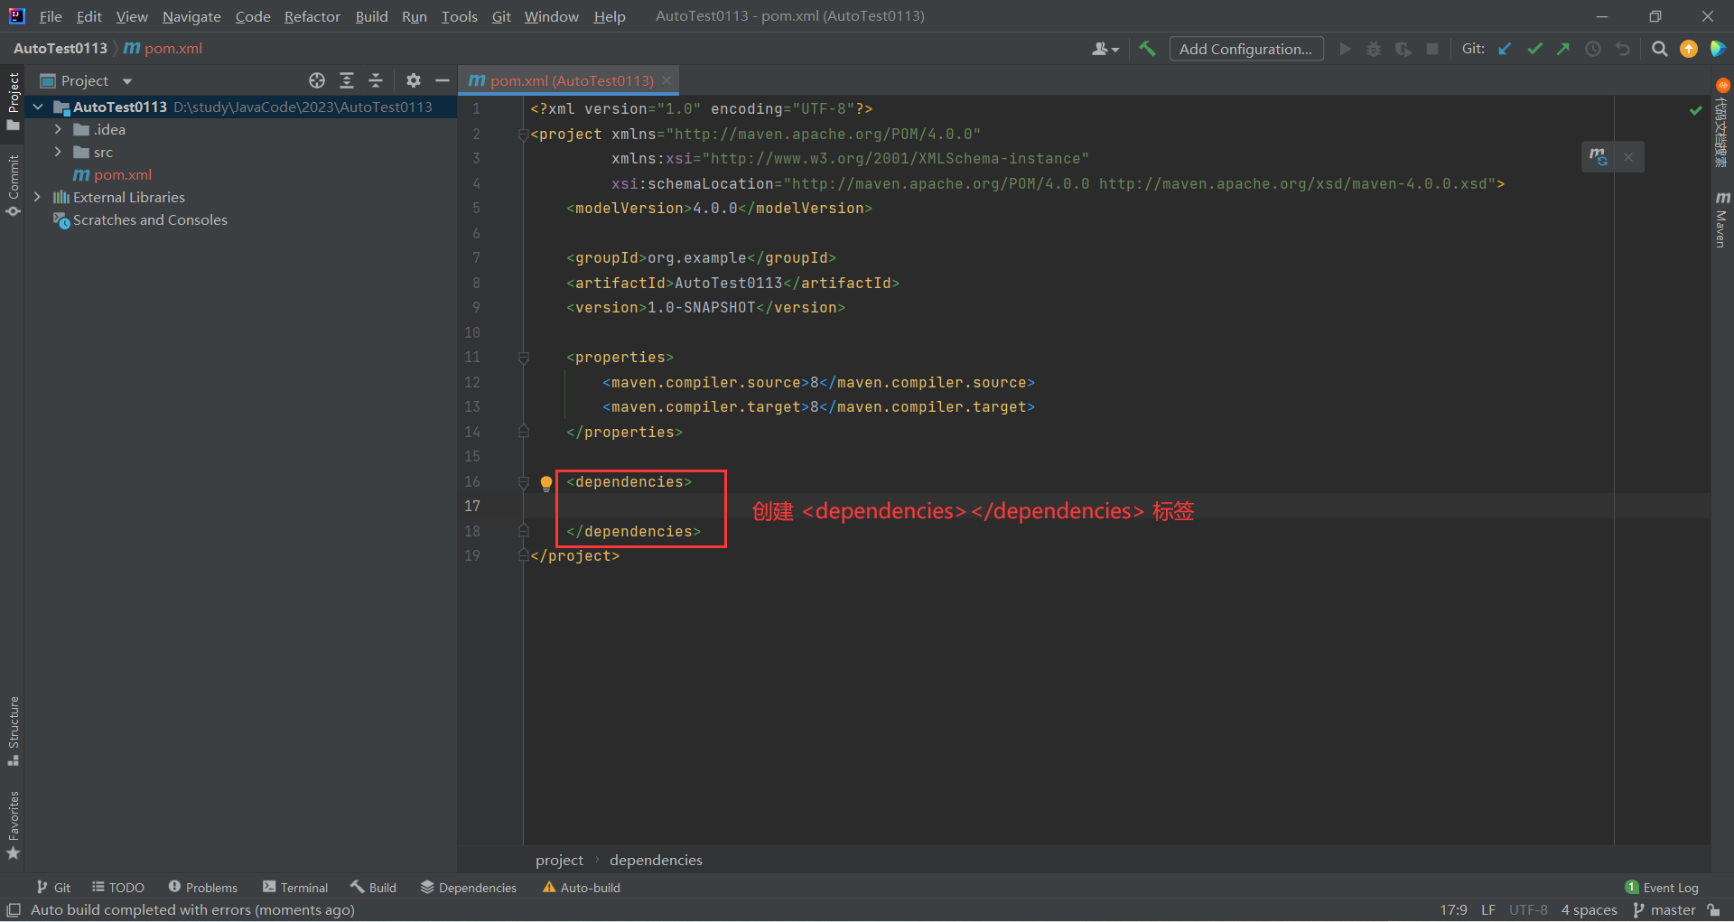Open the Dependencies tool window

pyautogui.click(x=469, y=888)
